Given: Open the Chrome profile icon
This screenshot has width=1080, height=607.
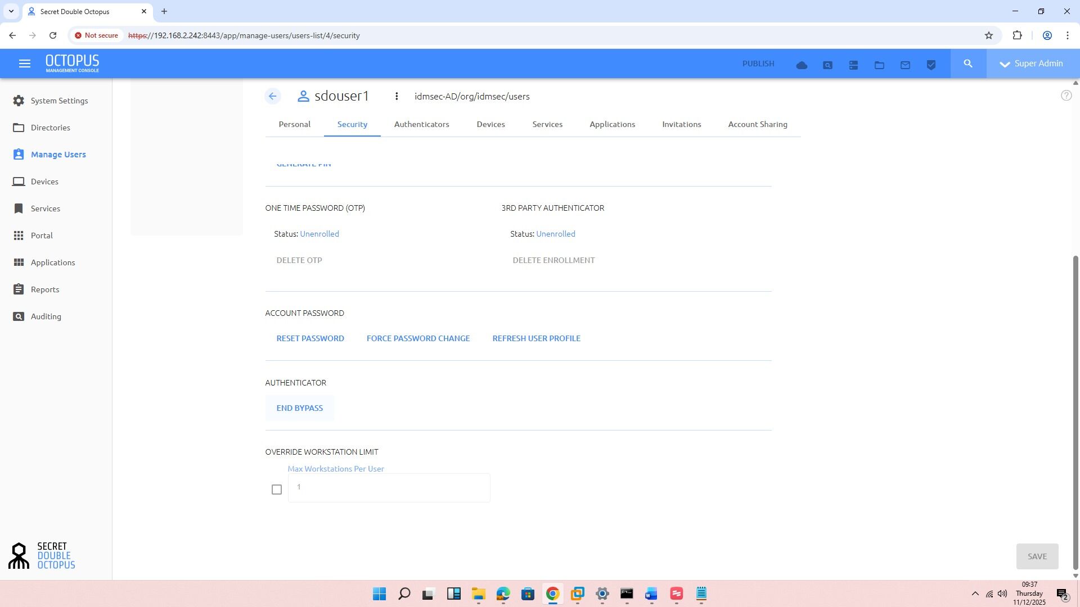Looking at the screenshot, I should [1047, 35].
